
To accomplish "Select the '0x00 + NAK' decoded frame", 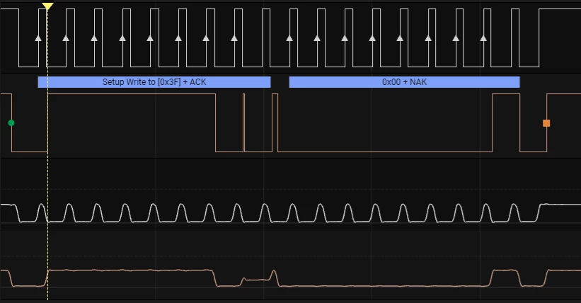I will pyautogui.click(x=404, y=82).
